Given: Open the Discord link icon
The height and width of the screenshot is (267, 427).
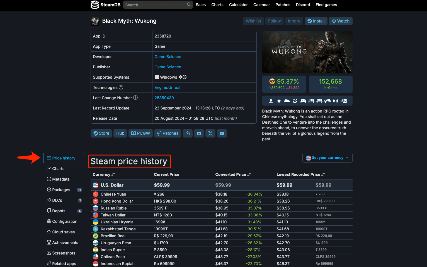Looking at the screenshot, I should [199, 133].
